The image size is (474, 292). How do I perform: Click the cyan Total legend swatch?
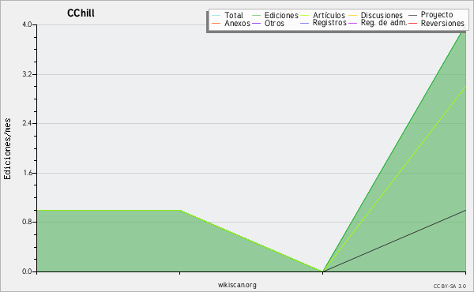(x=216, y=16)
